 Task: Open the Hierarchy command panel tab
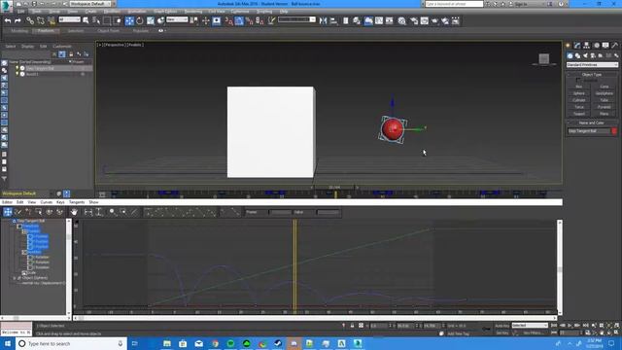point(586,46)
